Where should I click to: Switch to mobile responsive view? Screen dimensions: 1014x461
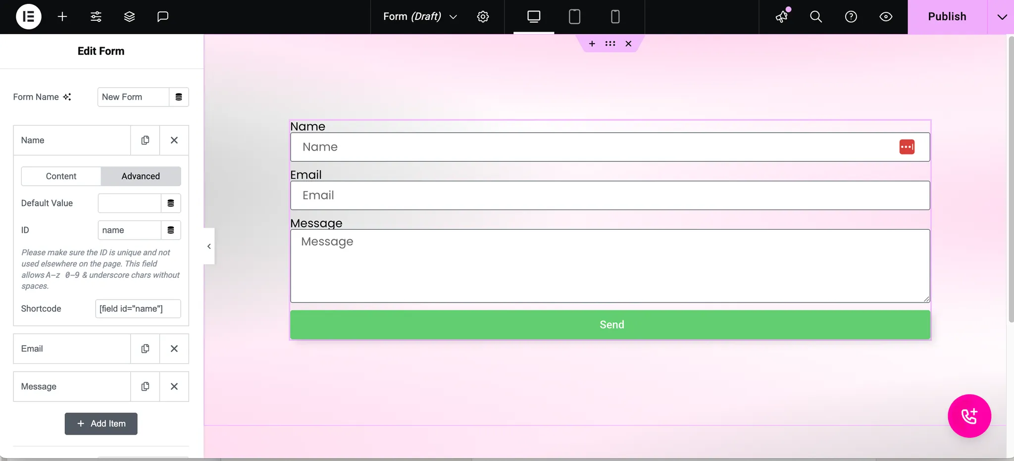point(615,17)
